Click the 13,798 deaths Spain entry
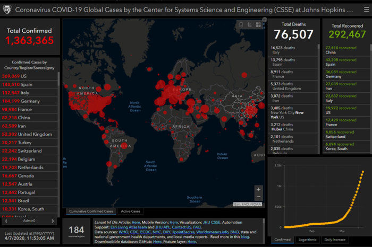Image resolution: width=372 pixels, height=247 pixels. (293, 62)
